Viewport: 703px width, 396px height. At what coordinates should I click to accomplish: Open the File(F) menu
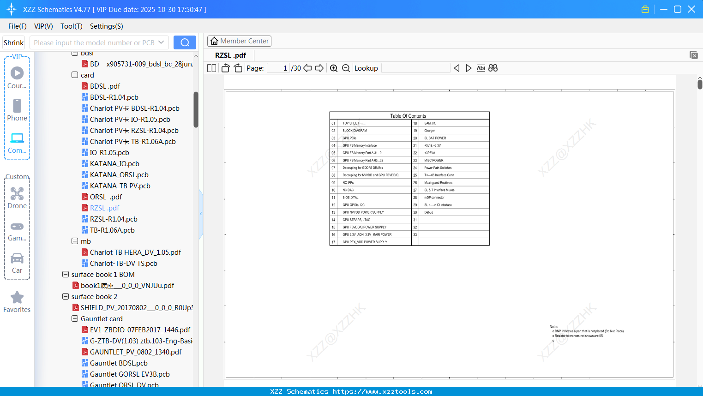[x=18, y=26]
